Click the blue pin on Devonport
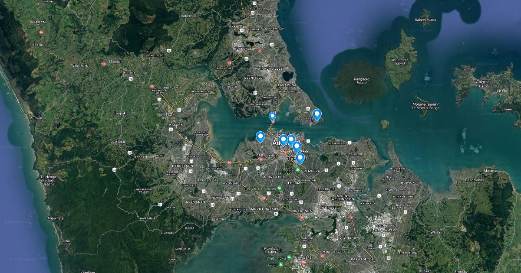 (317, 114)
